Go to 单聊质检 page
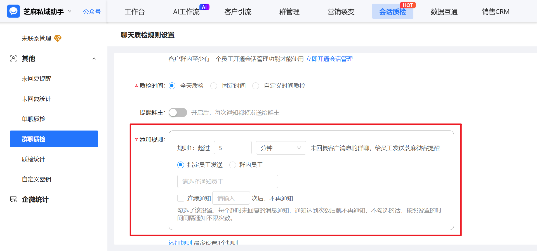The width and height of the screenshot is (537, 251). click(34, 119)
